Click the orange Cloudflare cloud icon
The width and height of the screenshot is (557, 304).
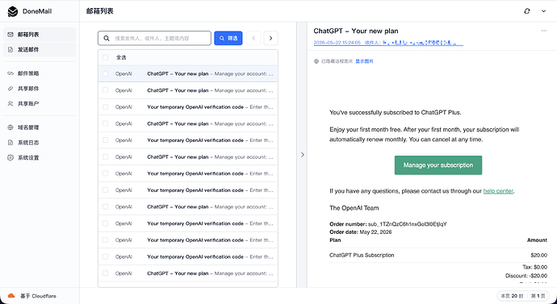tap(11, 296)
